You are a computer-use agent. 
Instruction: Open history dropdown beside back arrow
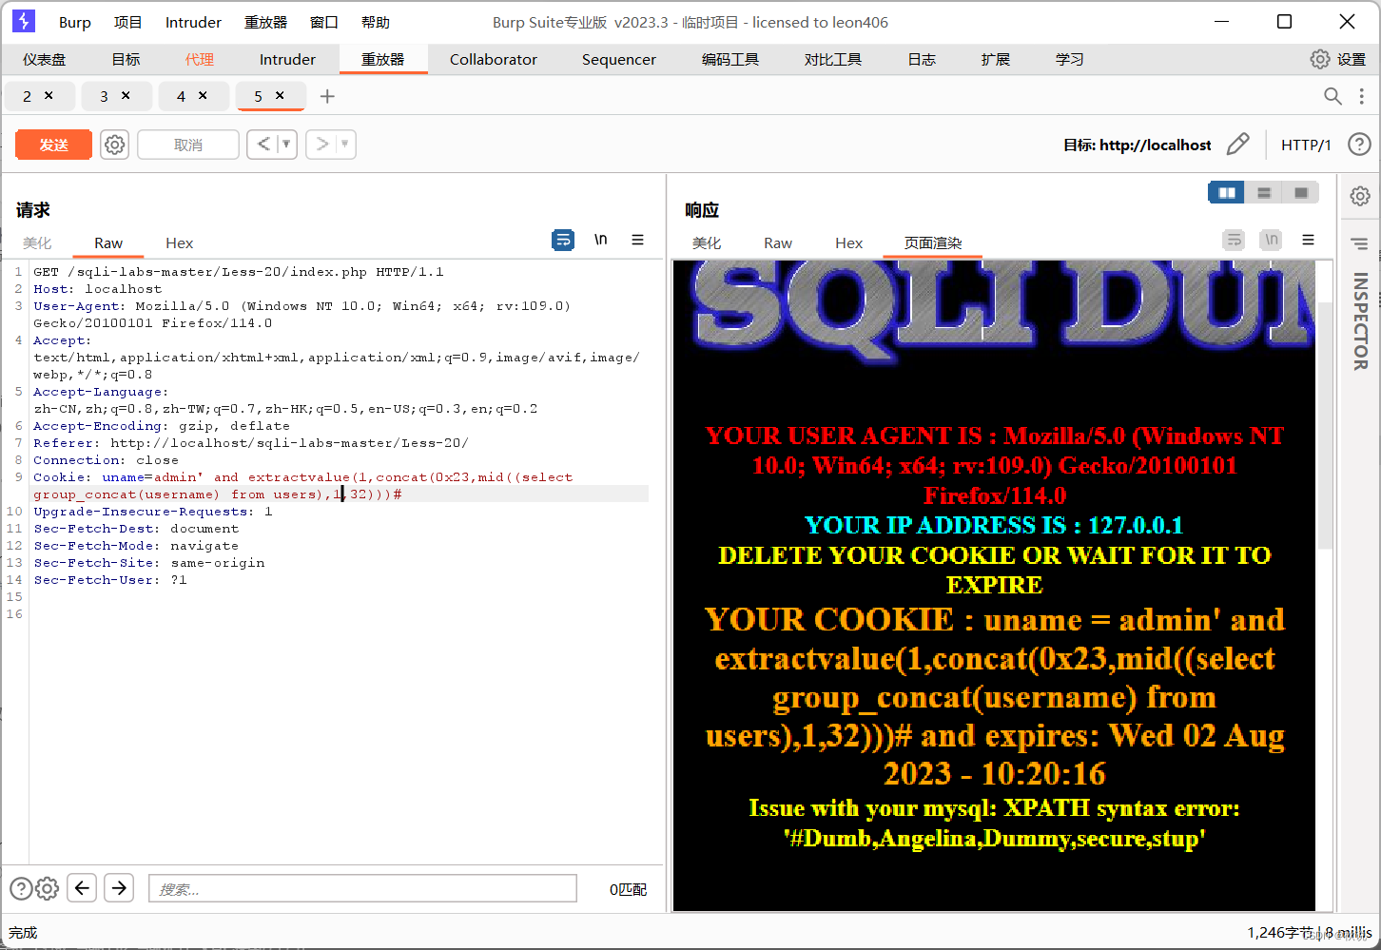(286, 145)
